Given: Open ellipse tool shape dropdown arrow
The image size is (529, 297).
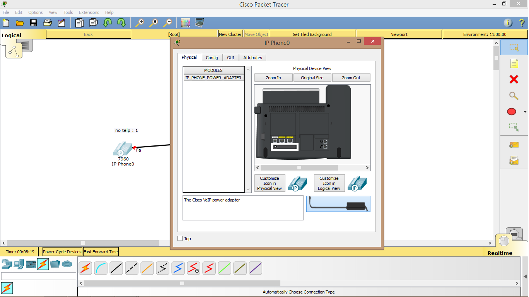Looking at the screenshot, I should pyautogui.click(x=525, y=112).
